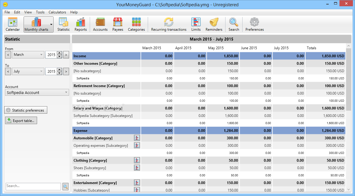Screen dimensions: 355x196
Task: Open the Reports section
Action: point(80,24)
